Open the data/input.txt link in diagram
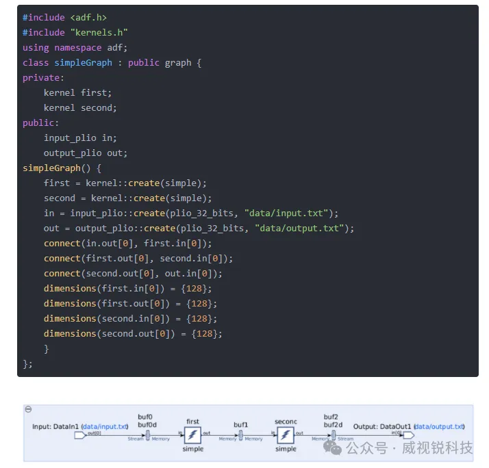The image size is (489, 468). (x=105, y=426)
